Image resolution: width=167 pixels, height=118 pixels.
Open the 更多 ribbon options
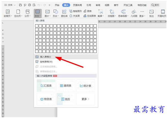pos(142,13)
